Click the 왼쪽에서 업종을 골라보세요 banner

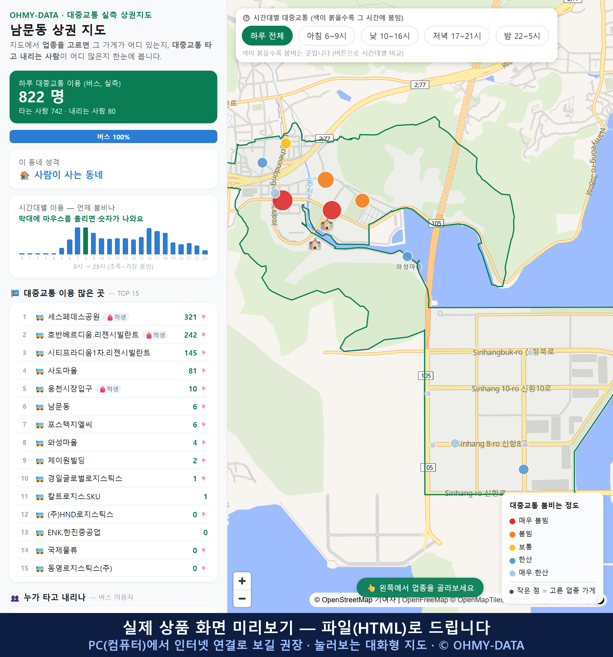click(420, 588)
